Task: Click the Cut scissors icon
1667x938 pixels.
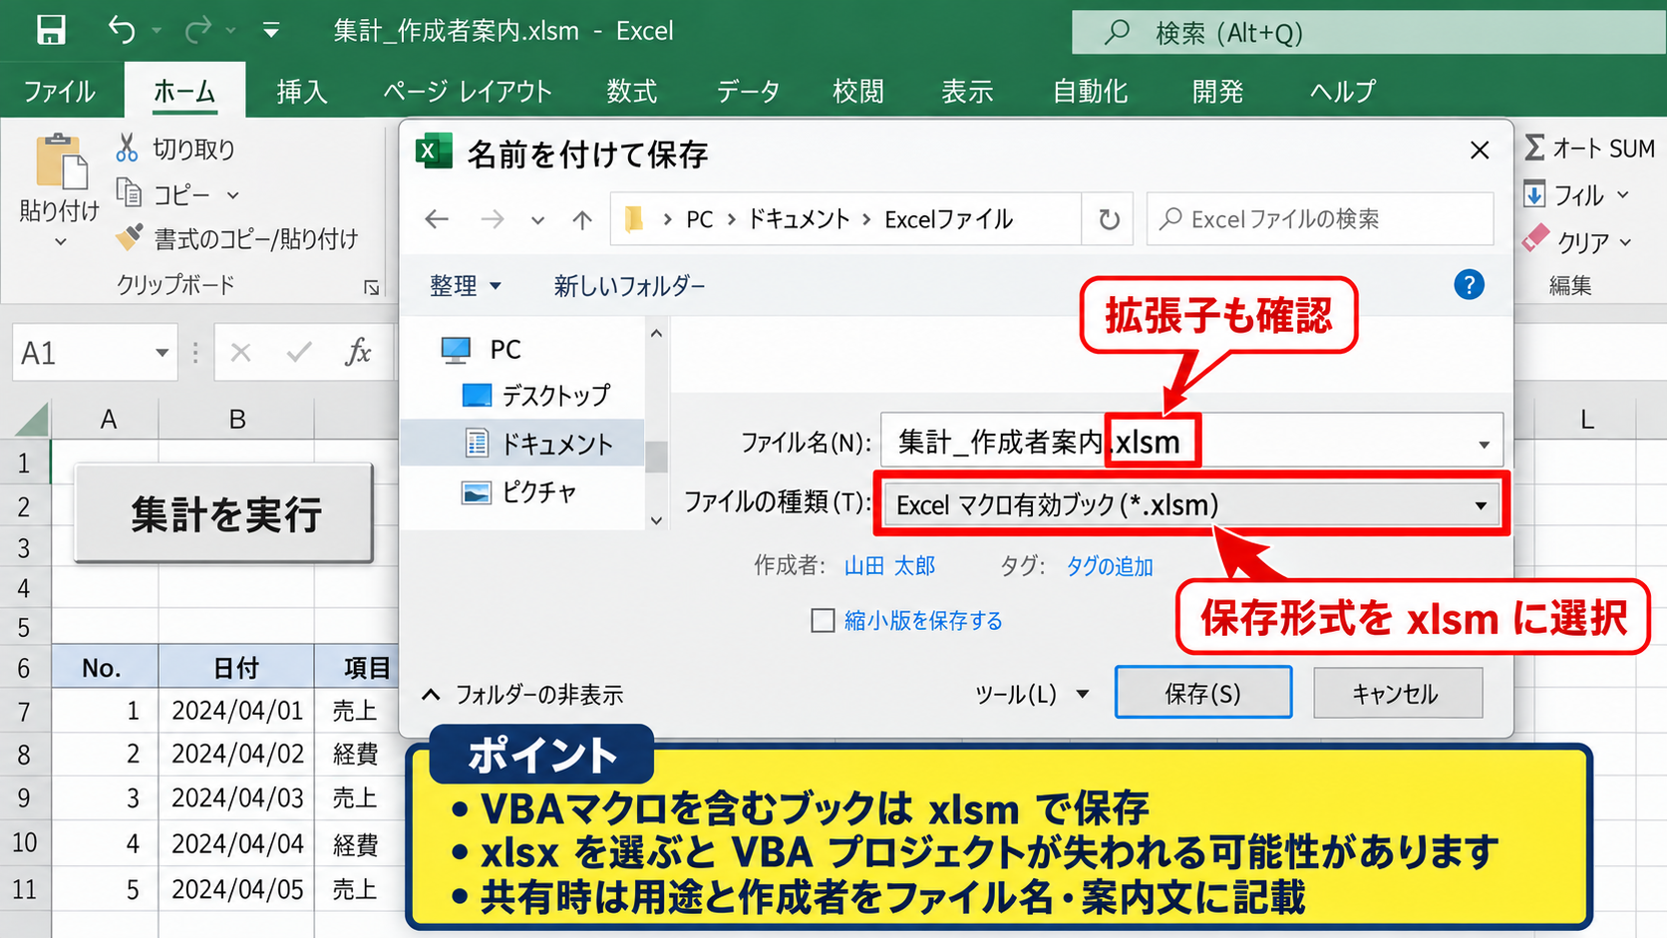Action: tap(127, 148)
